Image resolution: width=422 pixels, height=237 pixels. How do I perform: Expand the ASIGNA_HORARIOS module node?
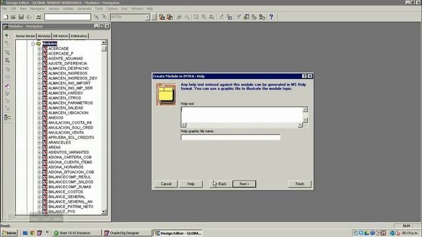[40, 167]
